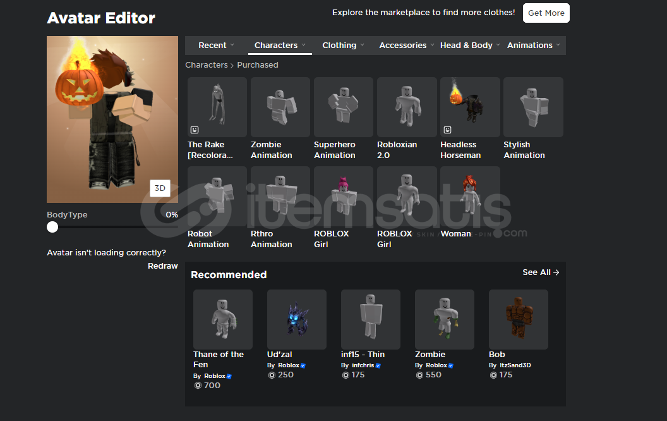The image size is (667, 421).
Task: Click the Purchased breadcrumb link
Action: (257, 64)
